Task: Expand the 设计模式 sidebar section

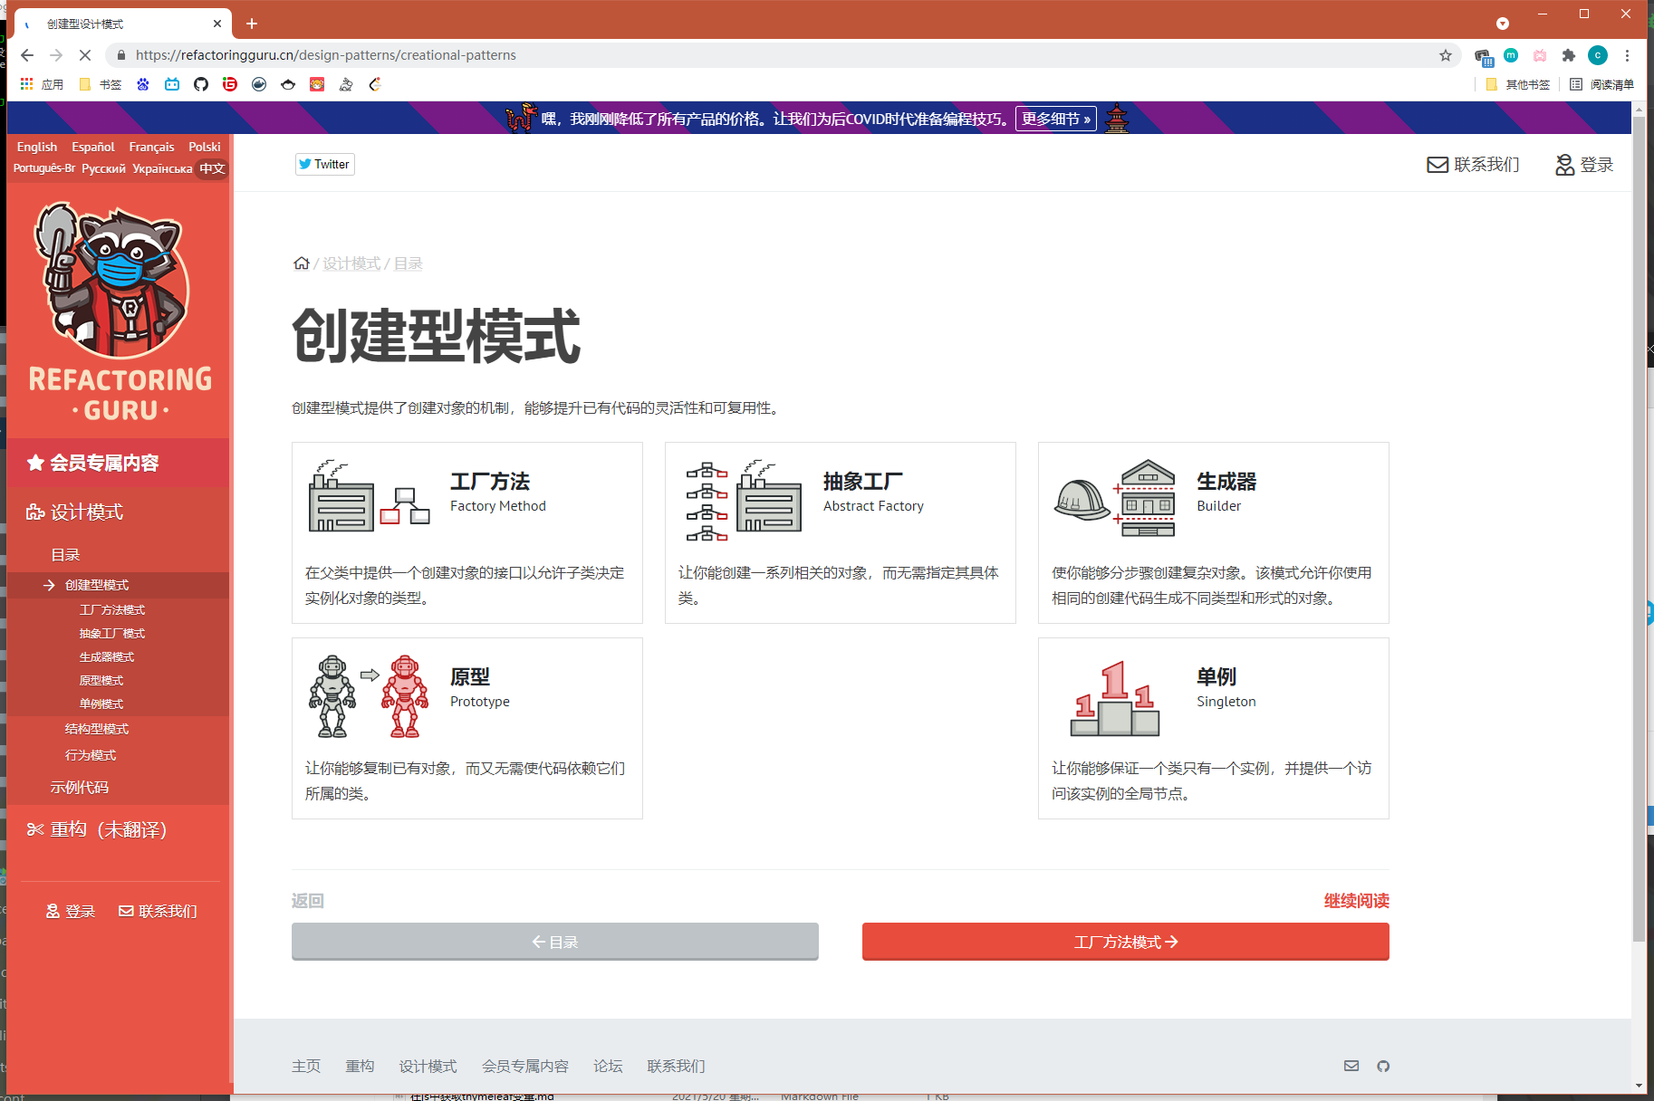Action: [87, 512]
